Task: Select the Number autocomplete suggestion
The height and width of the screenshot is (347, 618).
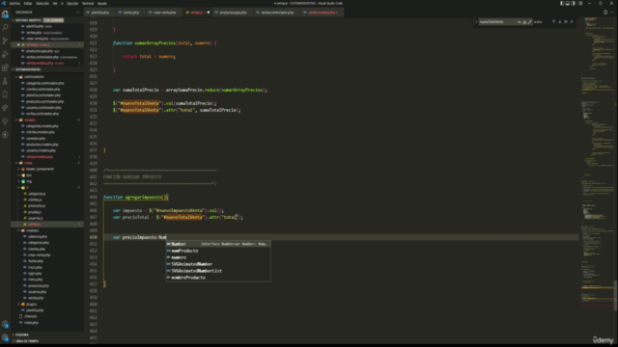Action: coord(218,244)
